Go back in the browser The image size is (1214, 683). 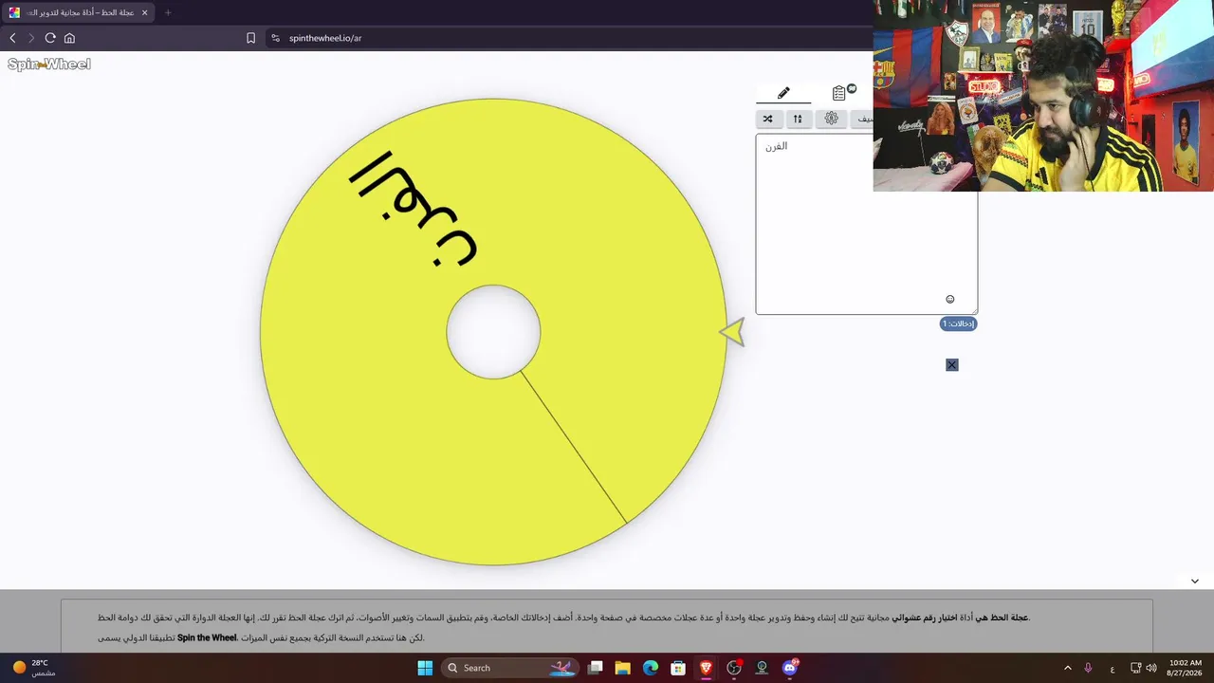click(12, 38)
